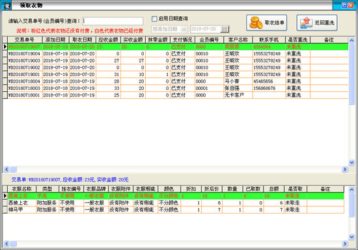Image resolution: width=358 pixels, height=250 pixels.
Task: Click the 返回重洗 button
Action: pyautogui.click(x=317, y=23)
